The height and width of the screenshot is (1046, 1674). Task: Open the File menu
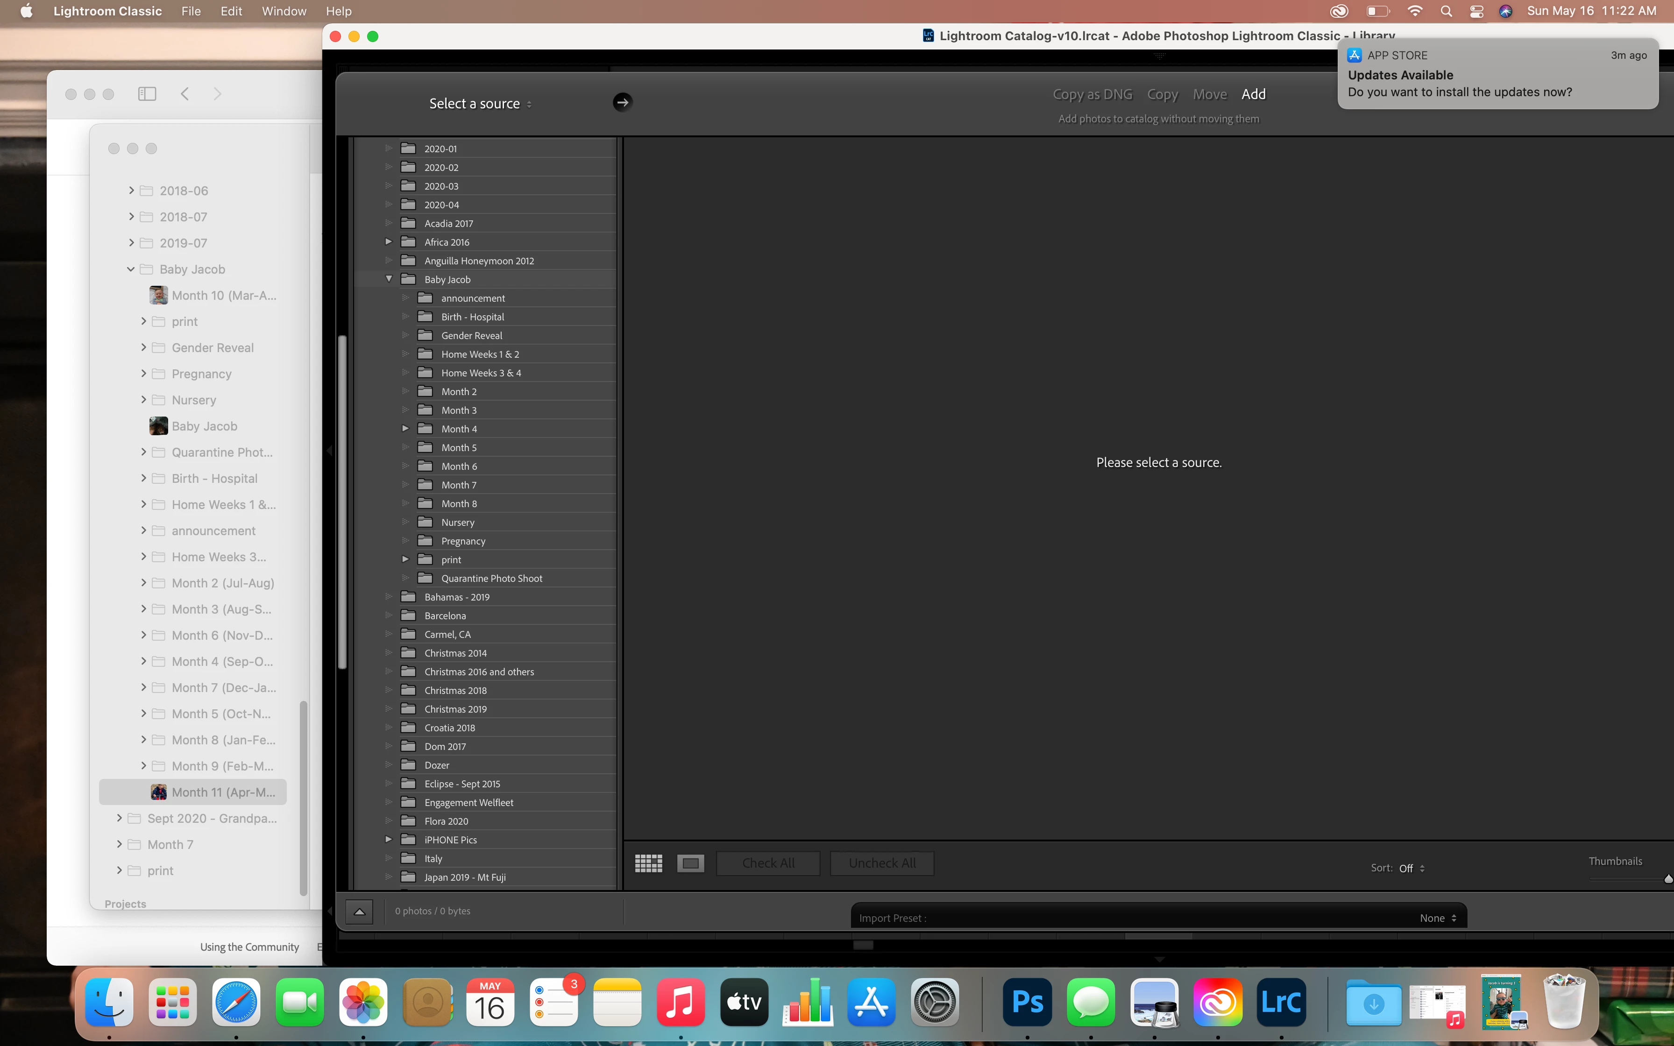point(191,11)
